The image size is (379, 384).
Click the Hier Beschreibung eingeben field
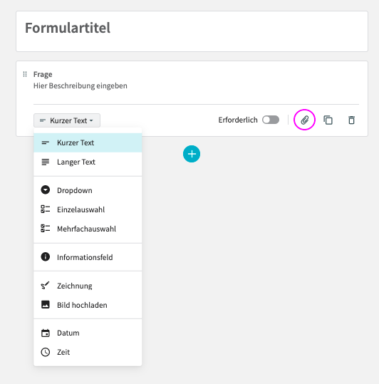[x=196, y=85]
